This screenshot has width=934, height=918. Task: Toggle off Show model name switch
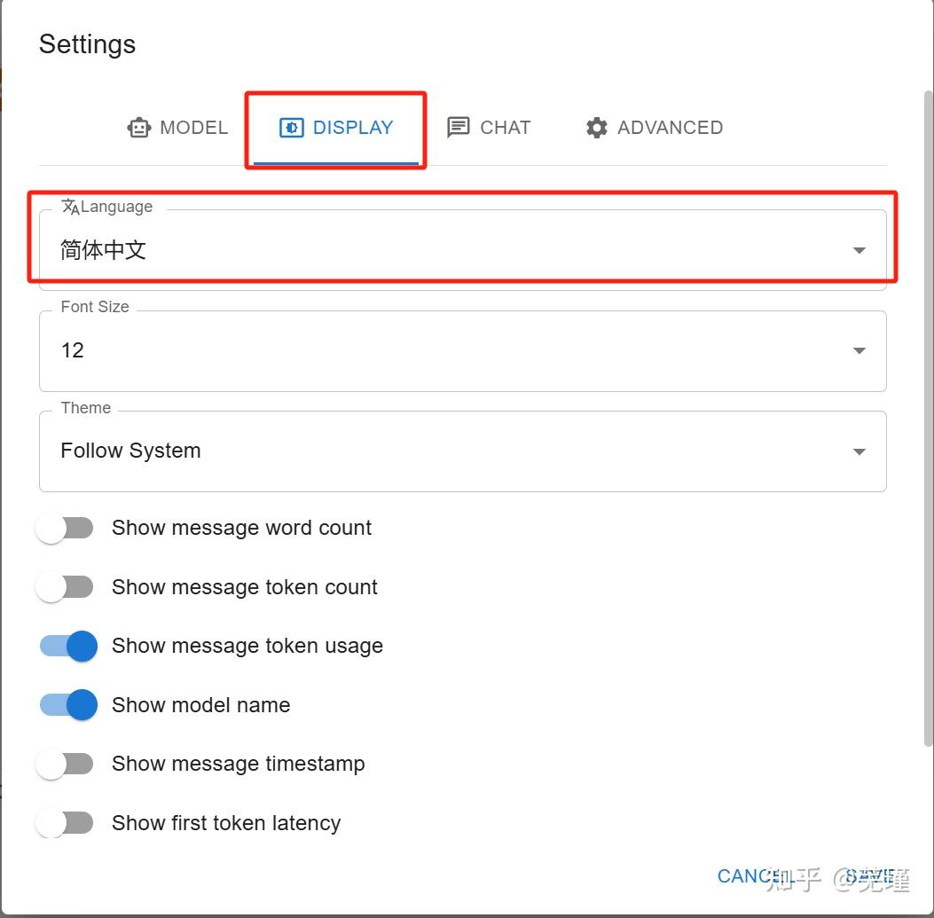67,704
